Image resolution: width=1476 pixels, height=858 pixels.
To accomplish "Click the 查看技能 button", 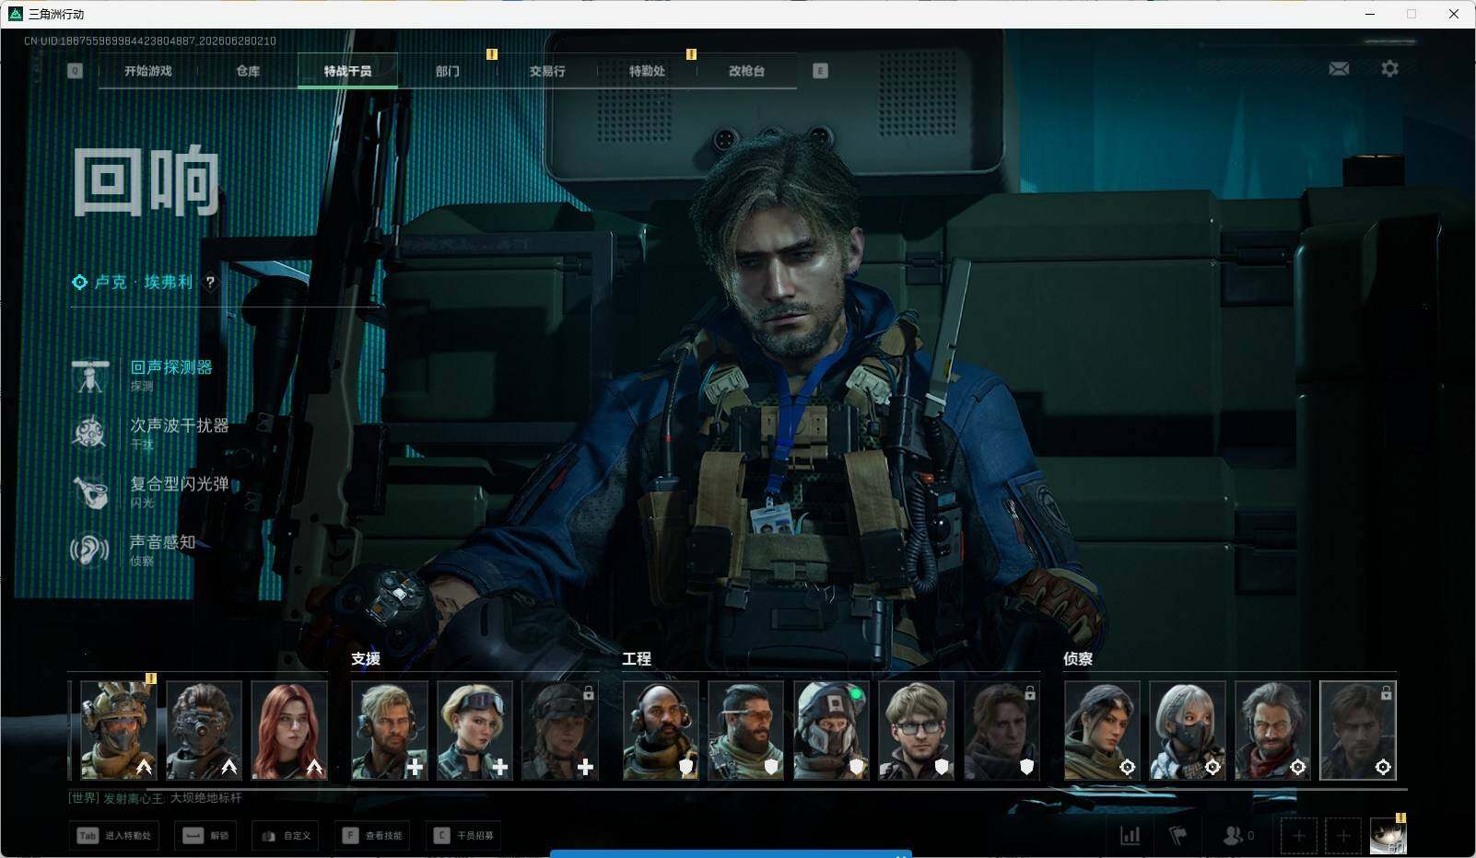I will click(x=372, y=835).
